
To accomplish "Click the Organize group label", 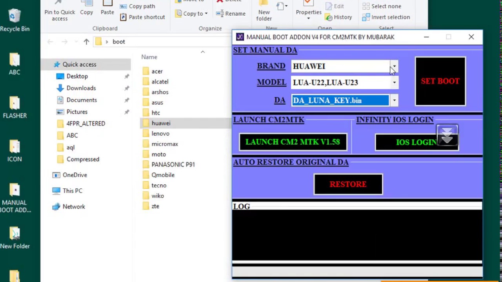I will pyautogui.click(x=210, y=29).
